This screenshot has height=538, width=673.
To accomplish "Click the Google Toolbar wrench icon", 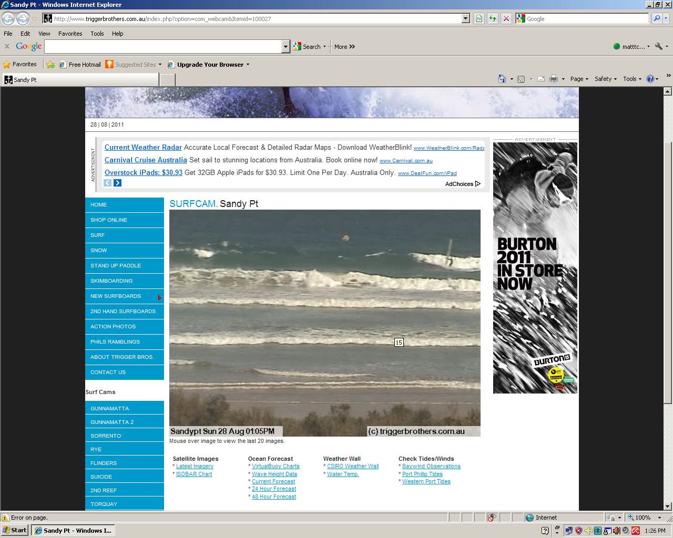I will tap(659, 46).
